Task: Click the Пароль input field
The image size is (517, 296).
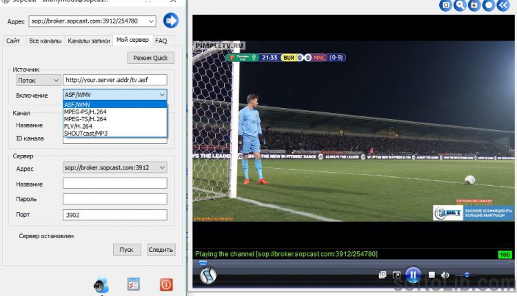Action: click(x=114, y=199)
